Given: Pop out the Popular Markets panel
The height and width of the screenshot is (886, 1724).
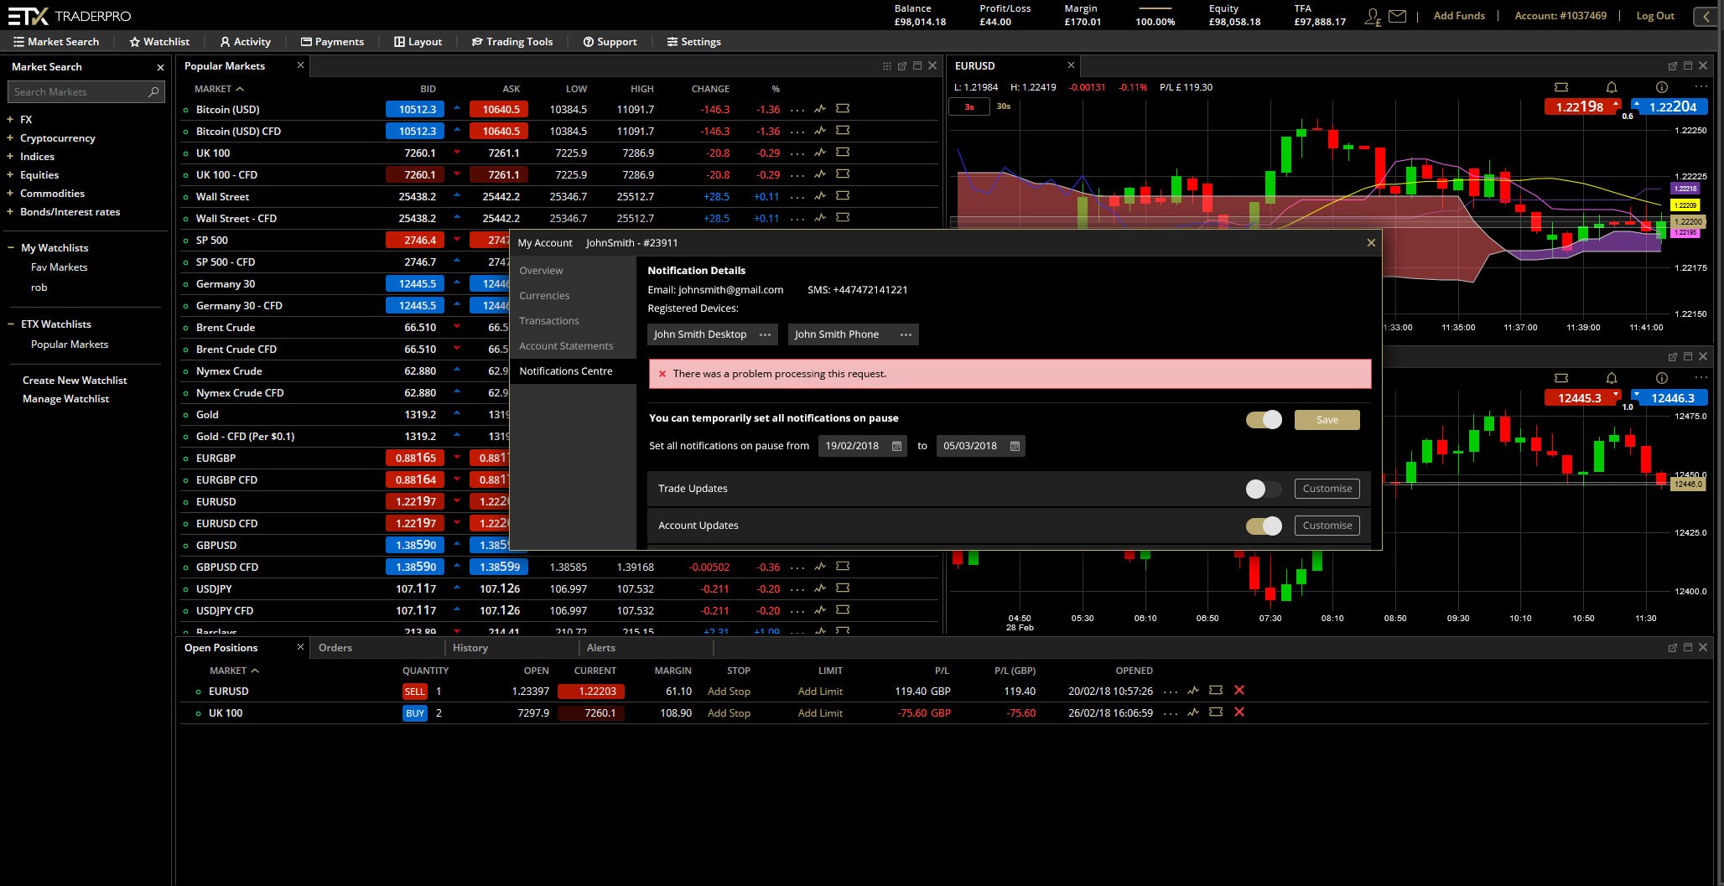Looking at the screenshot, I should click(x=902, y=66).
